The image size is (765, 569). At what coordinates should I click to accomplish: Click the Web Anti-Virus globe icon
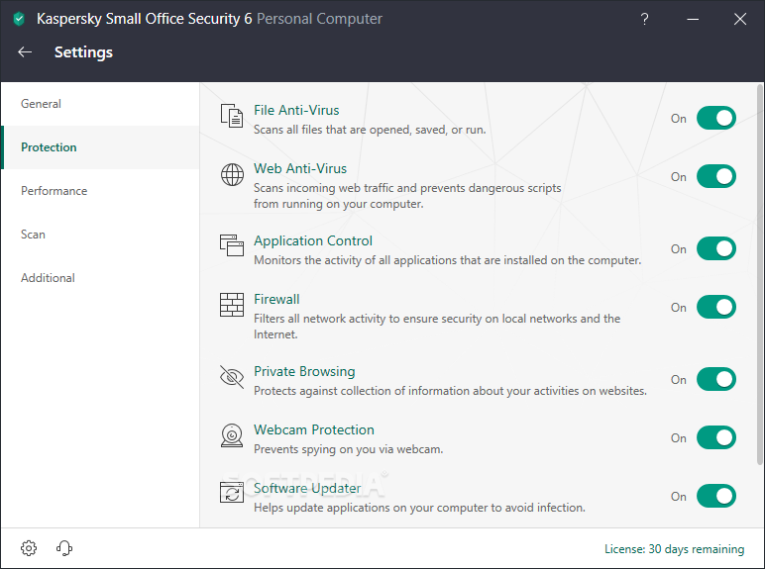coord(232,174)
